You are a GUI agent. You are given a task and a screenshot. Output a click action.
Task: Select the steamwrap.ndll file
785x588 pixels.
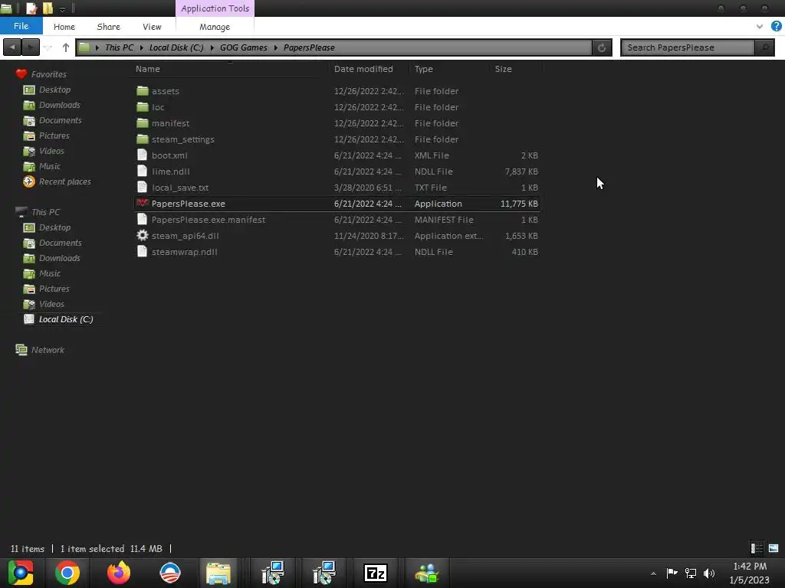click(x=337, y=251)
